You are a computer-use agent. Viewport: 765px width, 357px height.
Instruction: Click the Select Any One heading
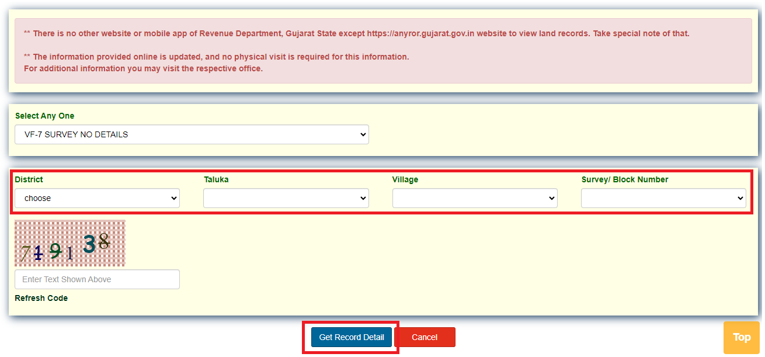44,116
